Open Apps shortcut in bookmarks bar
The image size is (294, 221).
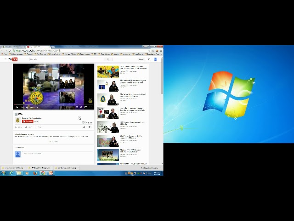(x=4, y=54)
